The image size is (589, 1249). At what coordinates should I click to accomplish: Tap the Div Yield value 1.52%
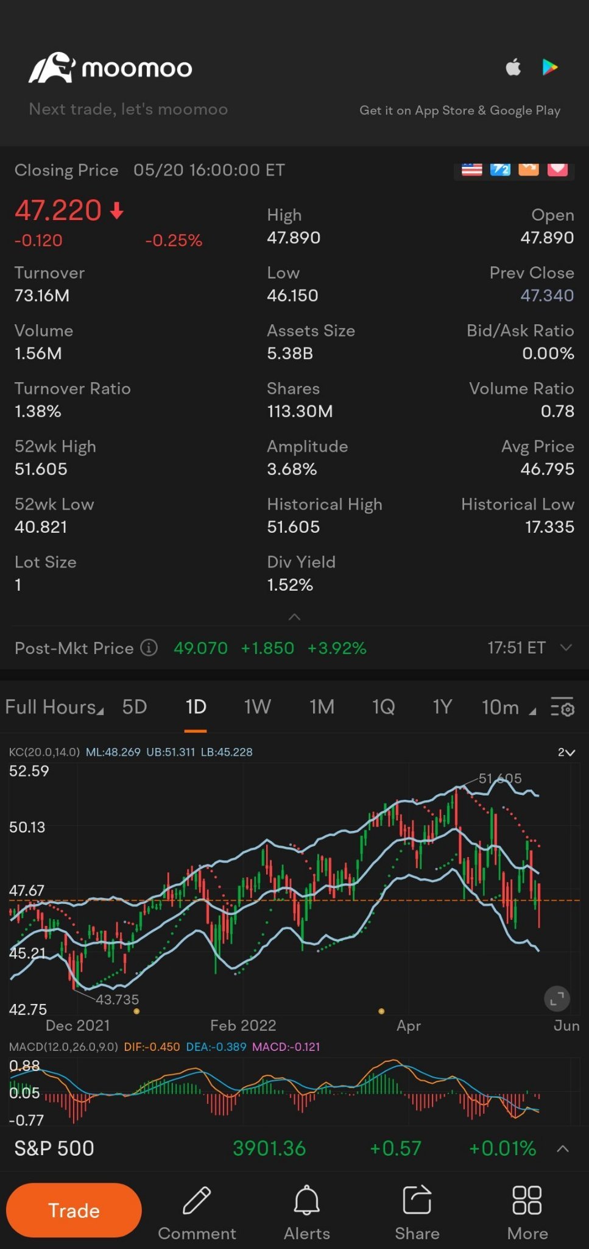pyautogui.click(x=290, y=585)
